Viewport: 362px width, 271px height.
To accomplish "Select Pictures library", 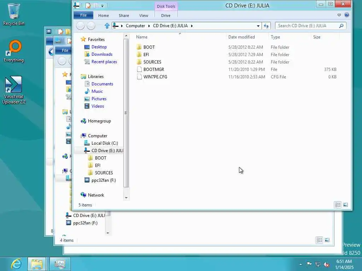I will pyautogui.click(x=99, y=99).
